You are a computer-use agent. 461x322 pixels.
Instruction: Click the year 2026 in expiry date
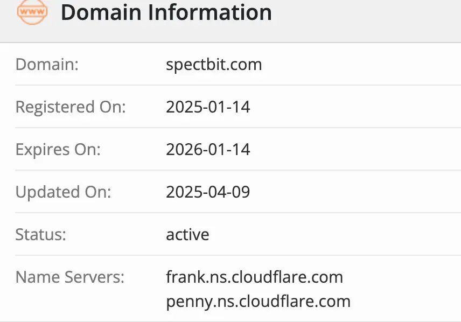click(x=185, y=150)
